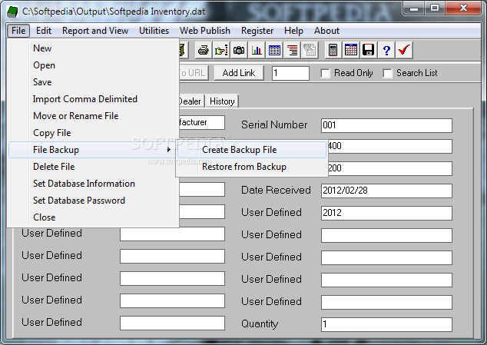Open the Utilities menu

coord(154,31)
